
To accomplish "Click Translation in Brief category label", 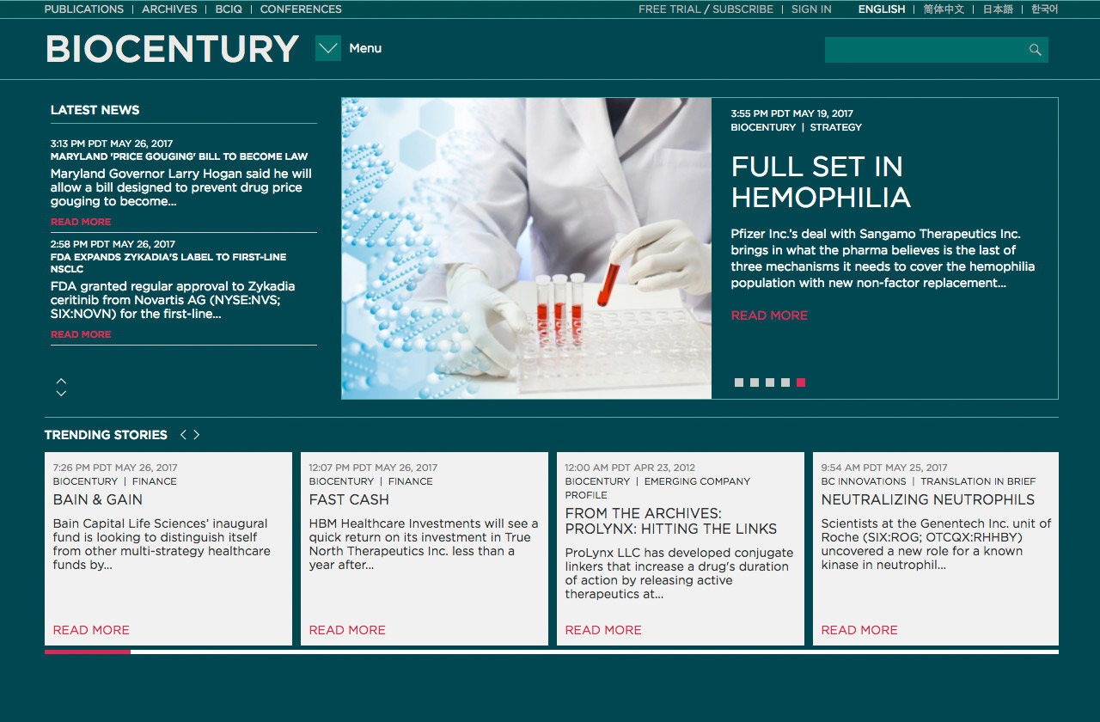I will pyautogui.click(x=978, y=481).
